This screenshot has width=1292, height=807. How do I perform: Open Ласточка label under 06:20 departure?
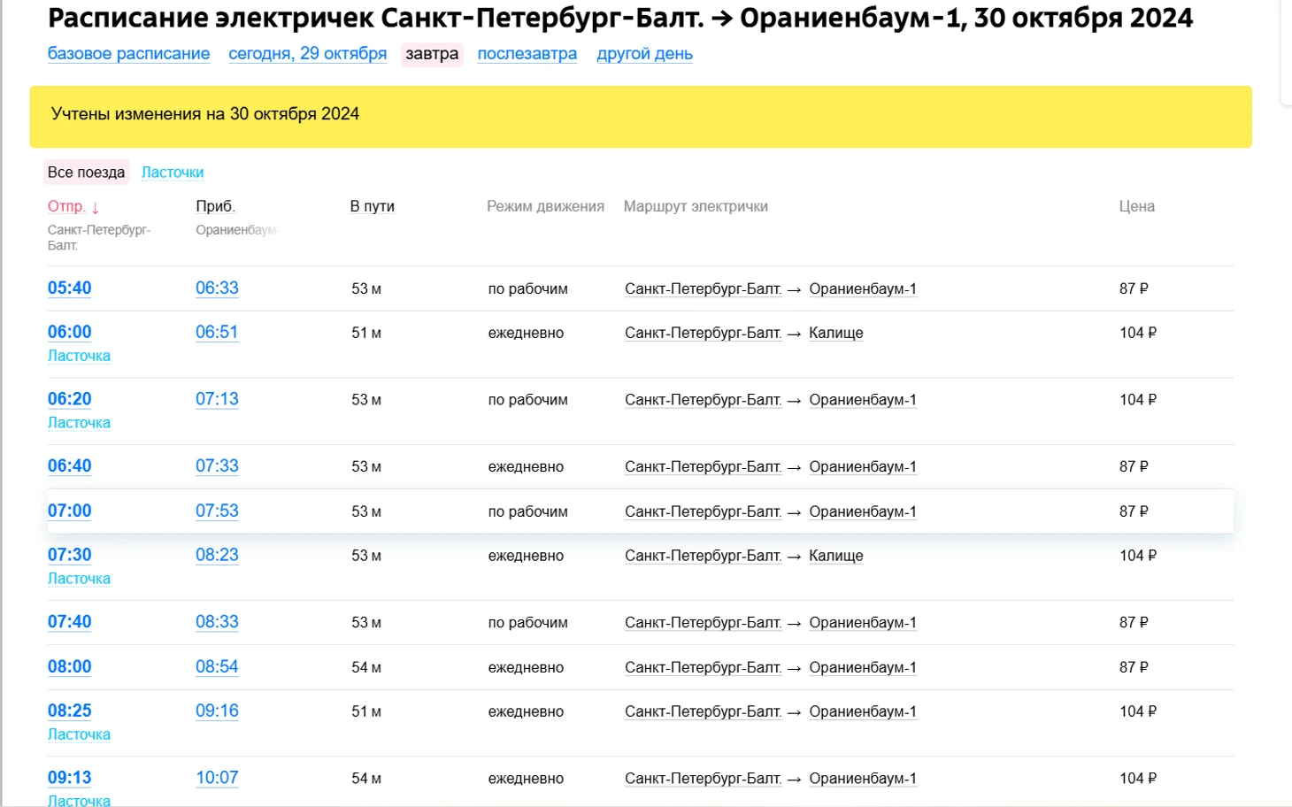coord(79,423)
